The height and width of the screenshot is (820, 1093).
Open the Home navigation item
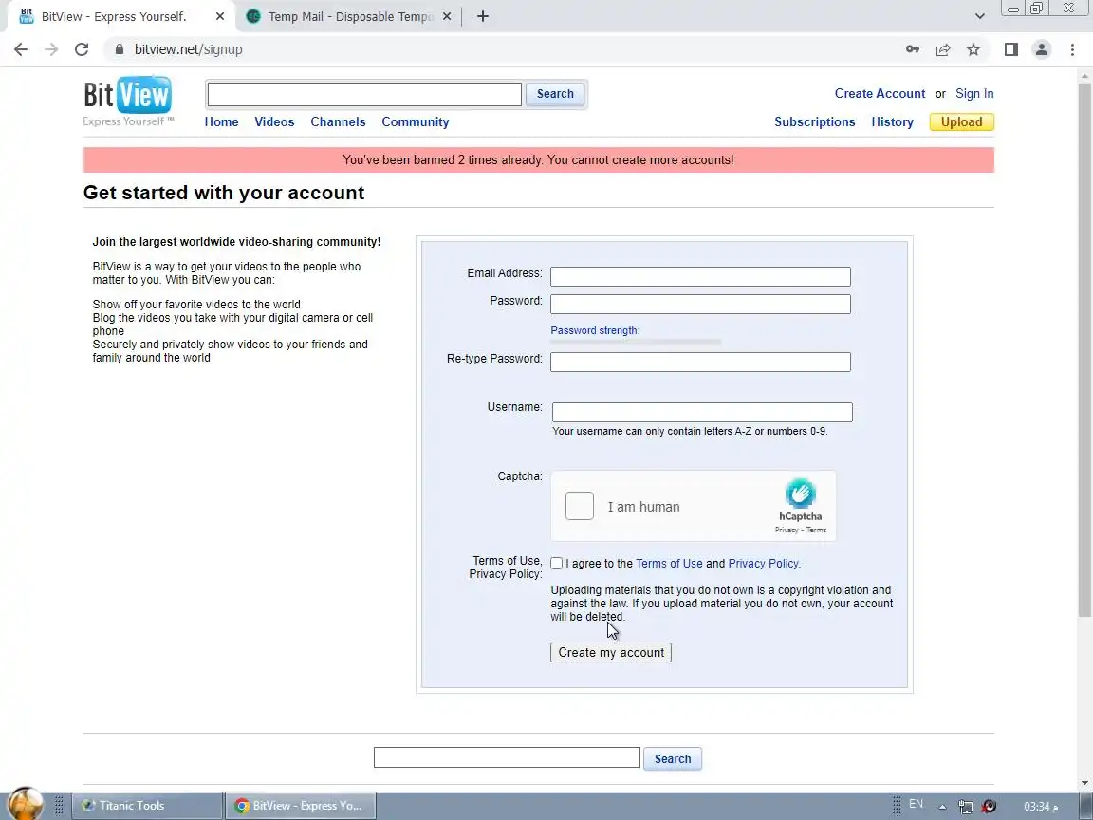click(222, 122)
